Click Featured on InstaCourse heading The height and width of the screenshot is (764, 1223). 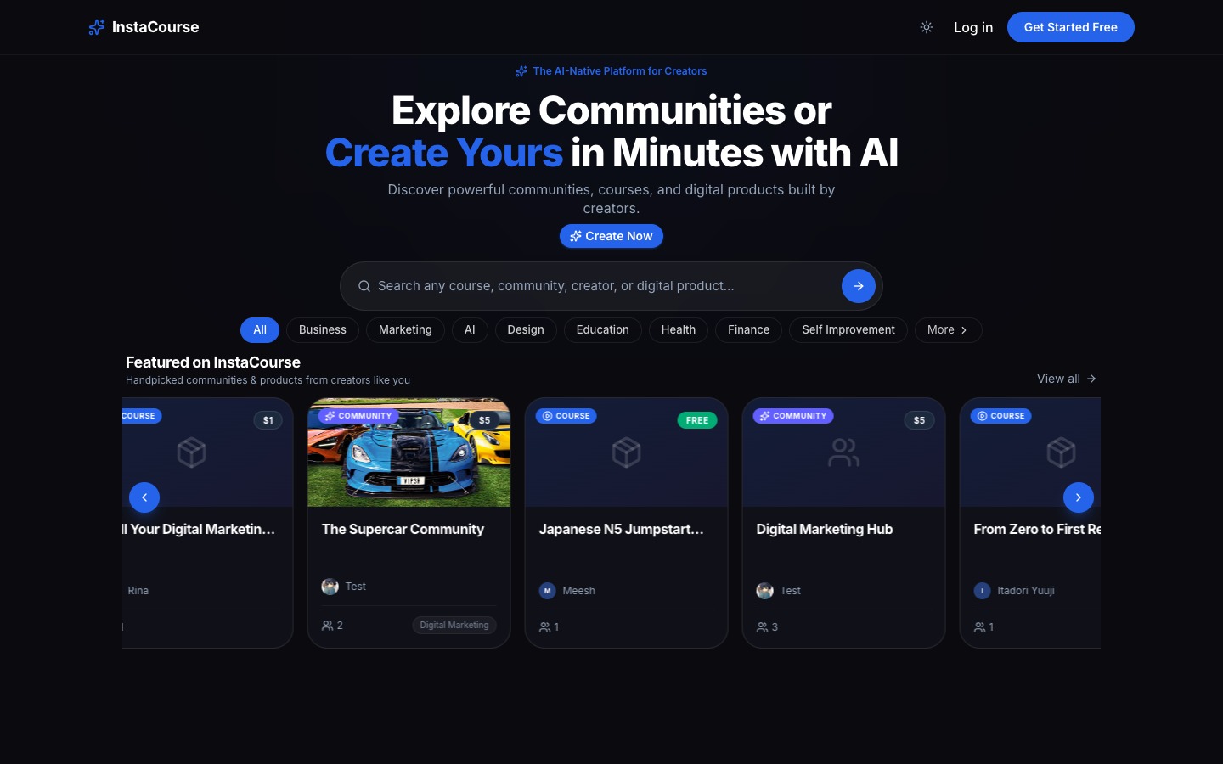(x=213, y=362)
